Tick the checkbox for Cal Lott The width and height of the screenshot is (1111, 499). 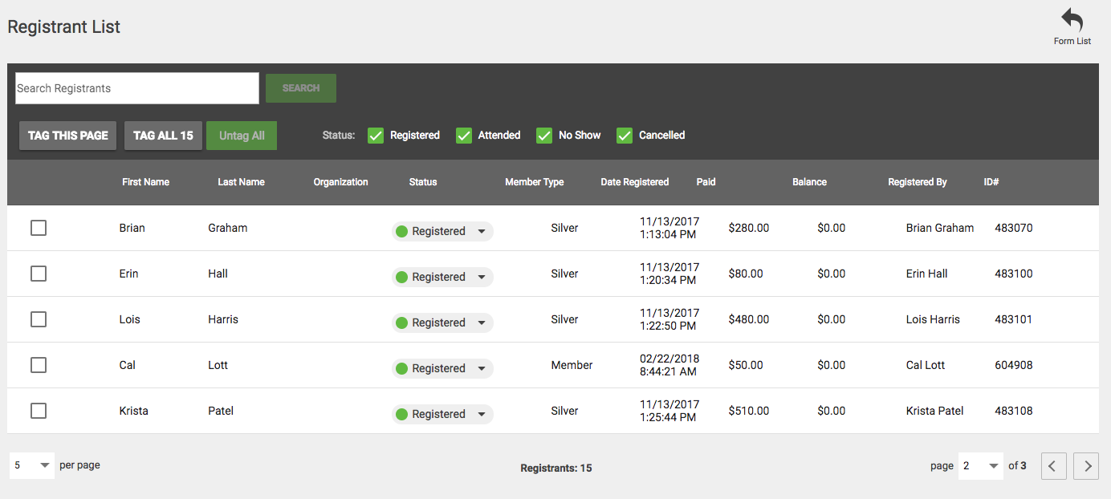click(x=39, y=365)
